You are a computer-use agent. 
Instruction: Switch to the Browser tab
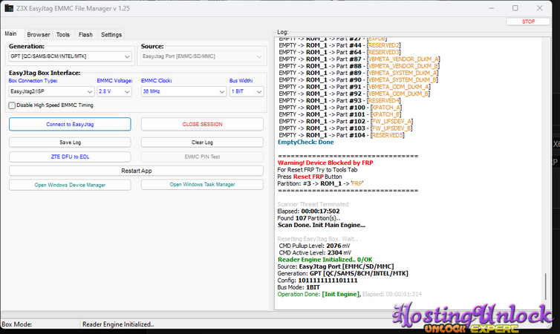pos(39,35)
